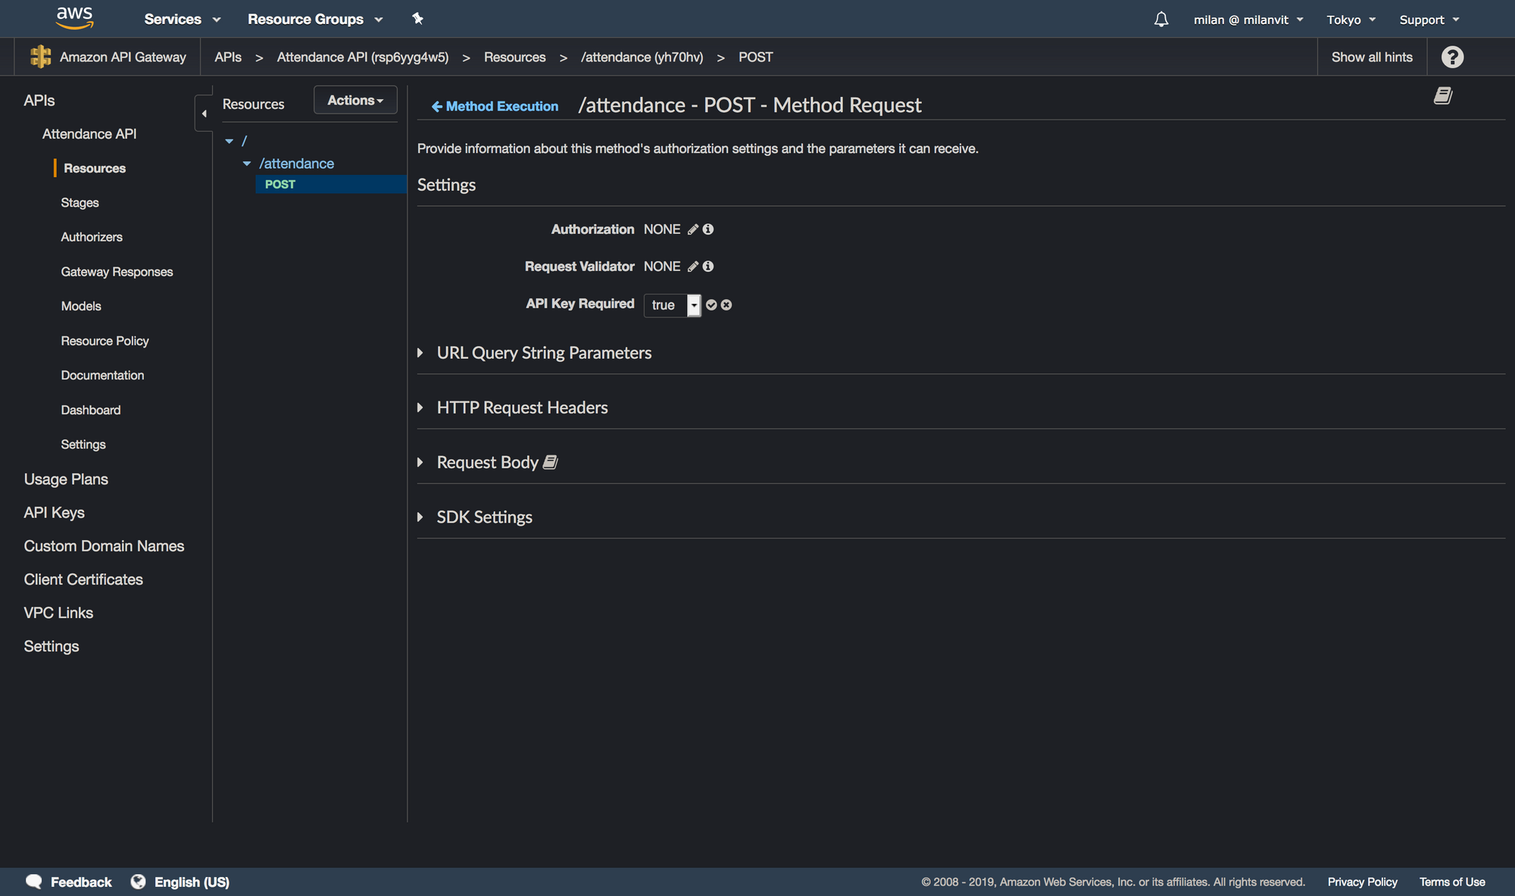
Task: Open notifications bell
Action: tap(1161, 20)
